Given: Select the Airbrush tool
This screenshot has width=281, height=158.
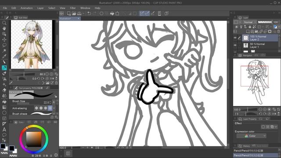Looking at the screenshot, I should pyautogui.click(x=4, y=79).
